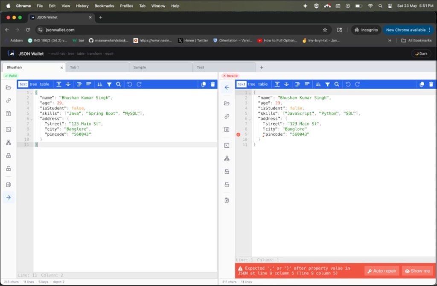The width and height of the screenshot is (437, 286).
Task: Click the Show me button
Action: coord(417,271)
